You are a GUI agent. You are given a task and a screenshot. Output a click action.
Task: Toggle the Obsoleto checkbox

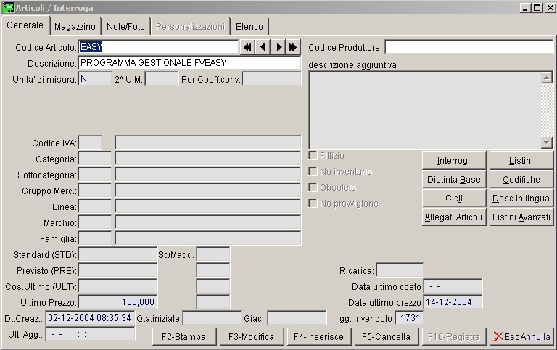(x=313, y=187)
